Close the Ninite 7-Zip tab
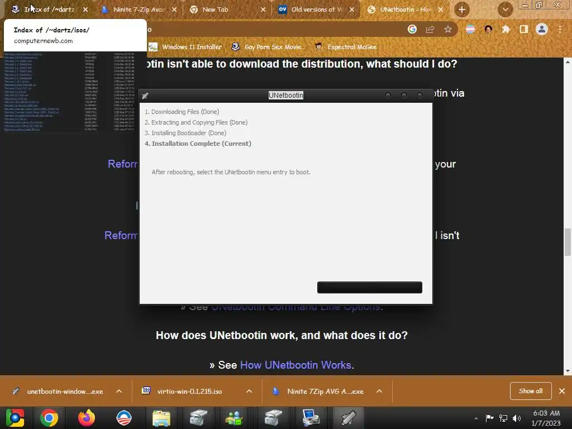Screen dimensions: 572x429 [x=174, y=9]
